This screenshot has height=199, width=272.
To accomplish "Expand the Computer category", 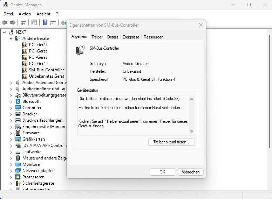I will coord(11,108).
